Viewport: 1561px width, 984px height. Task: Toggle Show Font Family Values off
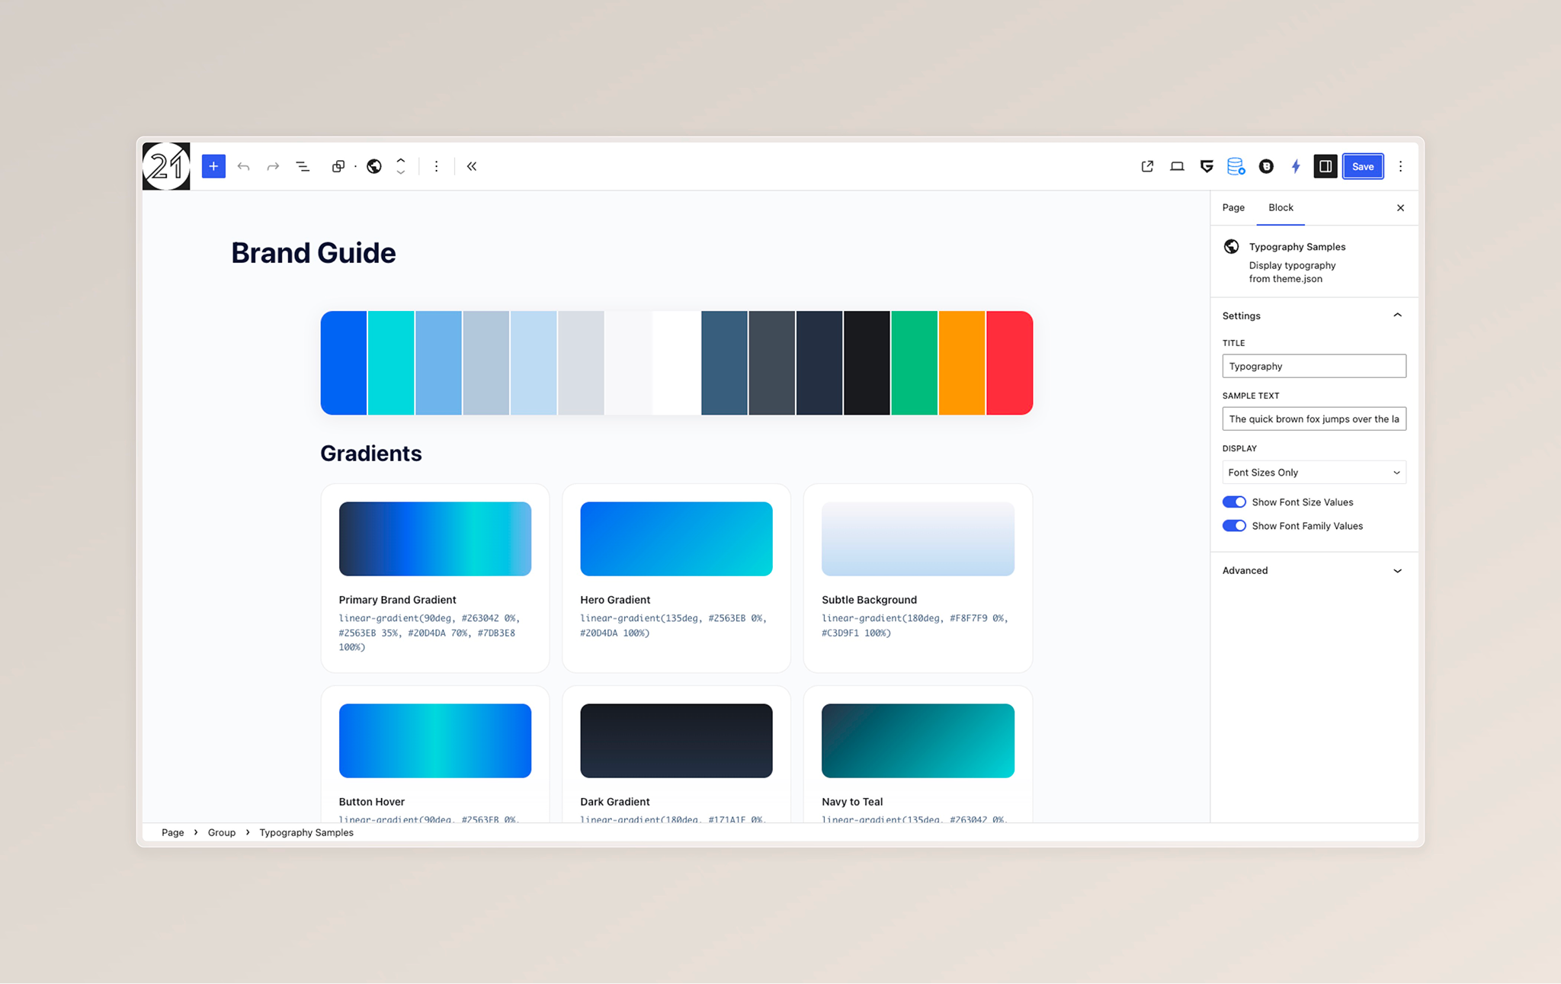coord(1234,525)
